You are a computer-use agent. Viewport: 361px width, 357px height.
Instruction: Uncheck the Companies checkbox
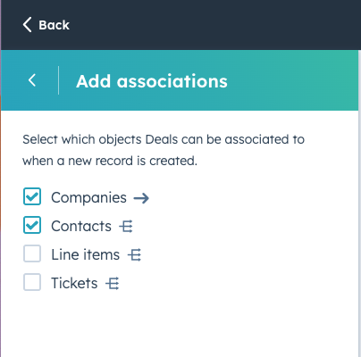(x=32, y=196)
